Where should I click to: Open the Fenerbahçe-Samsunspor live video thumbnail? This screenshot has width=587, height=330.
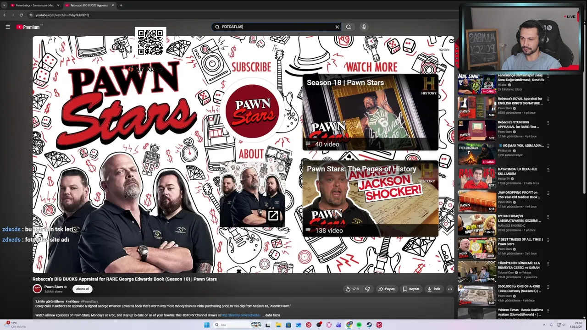pos(477,83)
